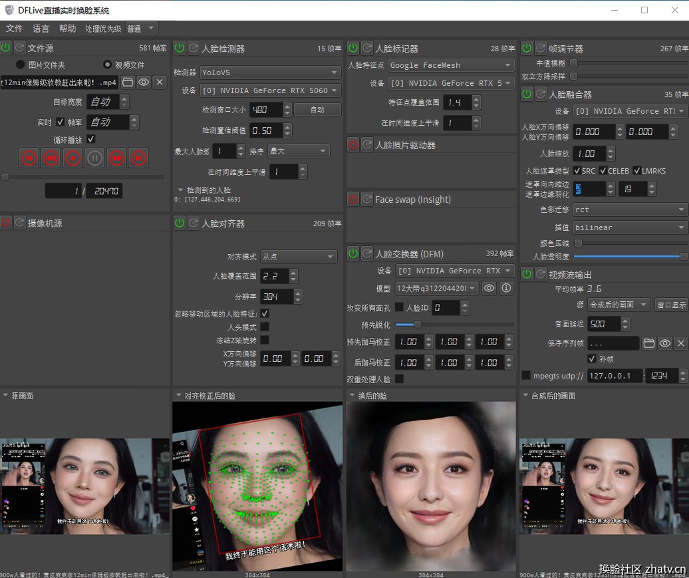Reset 文件源 module settings
Screen dimensions: 689x578
(19, 47)
